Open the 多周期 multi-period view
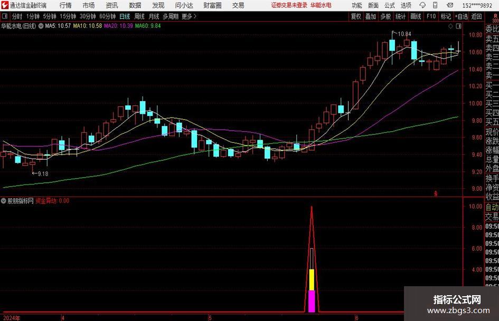This screenshot has height=321, width=499. coord(171,16)
